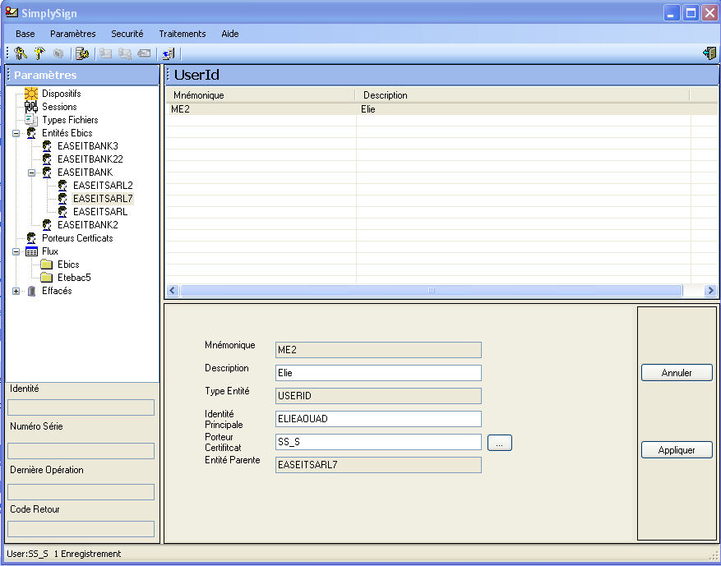This screenshot has height=566, width=721.
Task: Click the empty Code Retour field
Action: tap(81, 529)
